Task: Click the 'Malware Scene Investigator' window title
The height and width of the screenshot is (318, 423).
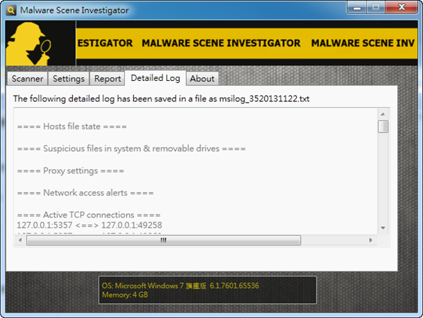Action: tap(74, 11)
